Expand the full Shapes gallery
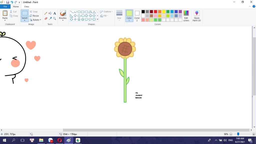Image resolution: width=256 pixels, height=144 pixels. click(x=97, y=19)
